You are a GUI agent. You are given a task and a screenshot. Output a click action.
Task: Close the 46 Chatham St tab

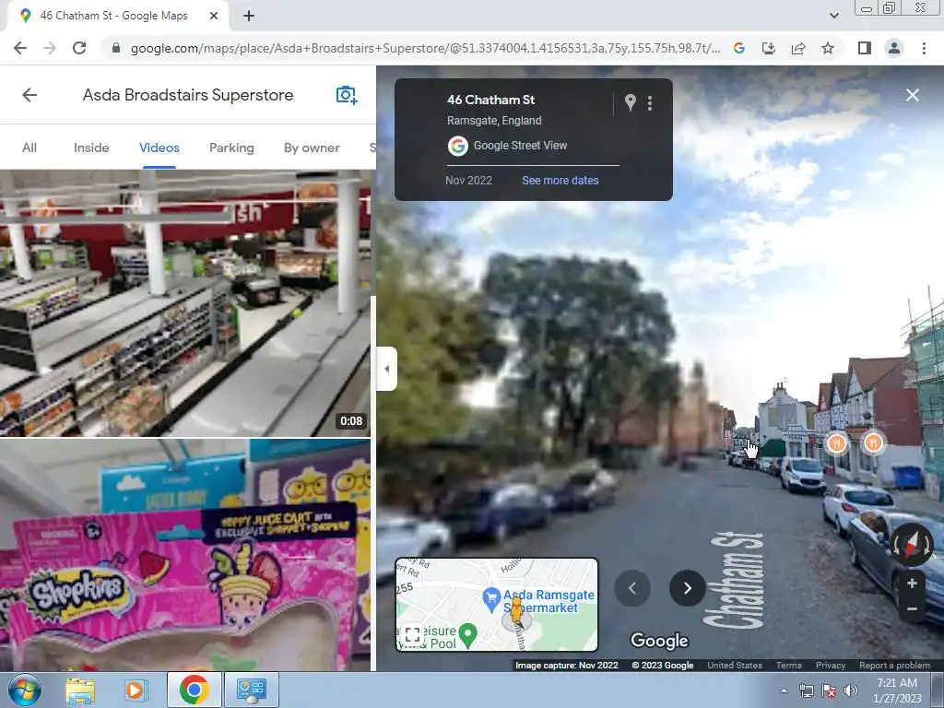point(214,16)
